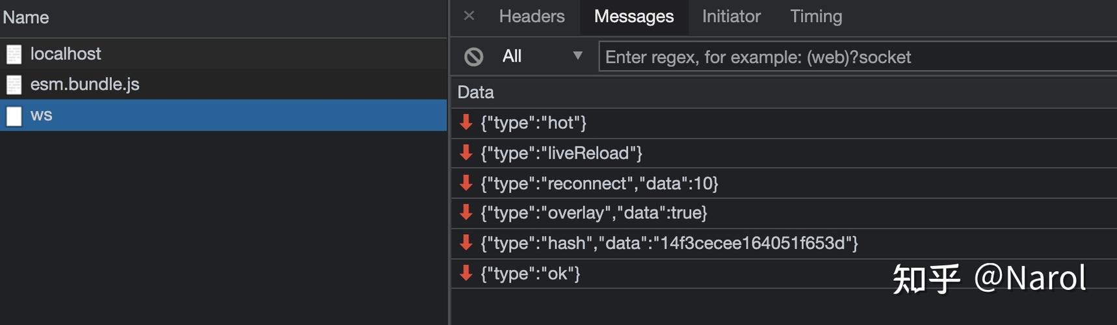The height and width of the screenshot is (325, 1117).
Task: Show the Timing tab
Action: pyautogui.click(x=815, y=16)
